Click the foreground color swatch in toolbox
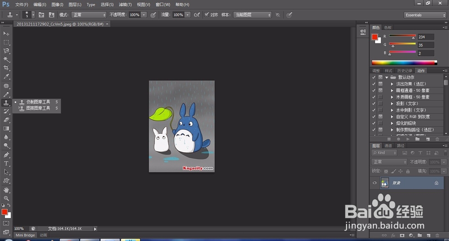 tap(4, 212)
